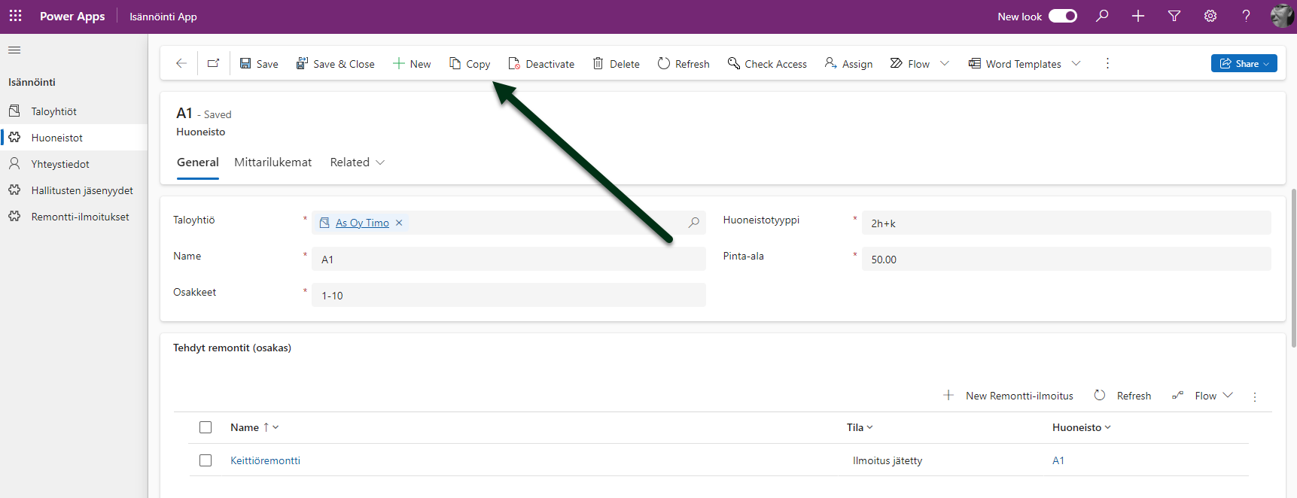Open the Keittiöremontti record link
Viewport: 1297px width, 498px height.
tap(265, 460)
